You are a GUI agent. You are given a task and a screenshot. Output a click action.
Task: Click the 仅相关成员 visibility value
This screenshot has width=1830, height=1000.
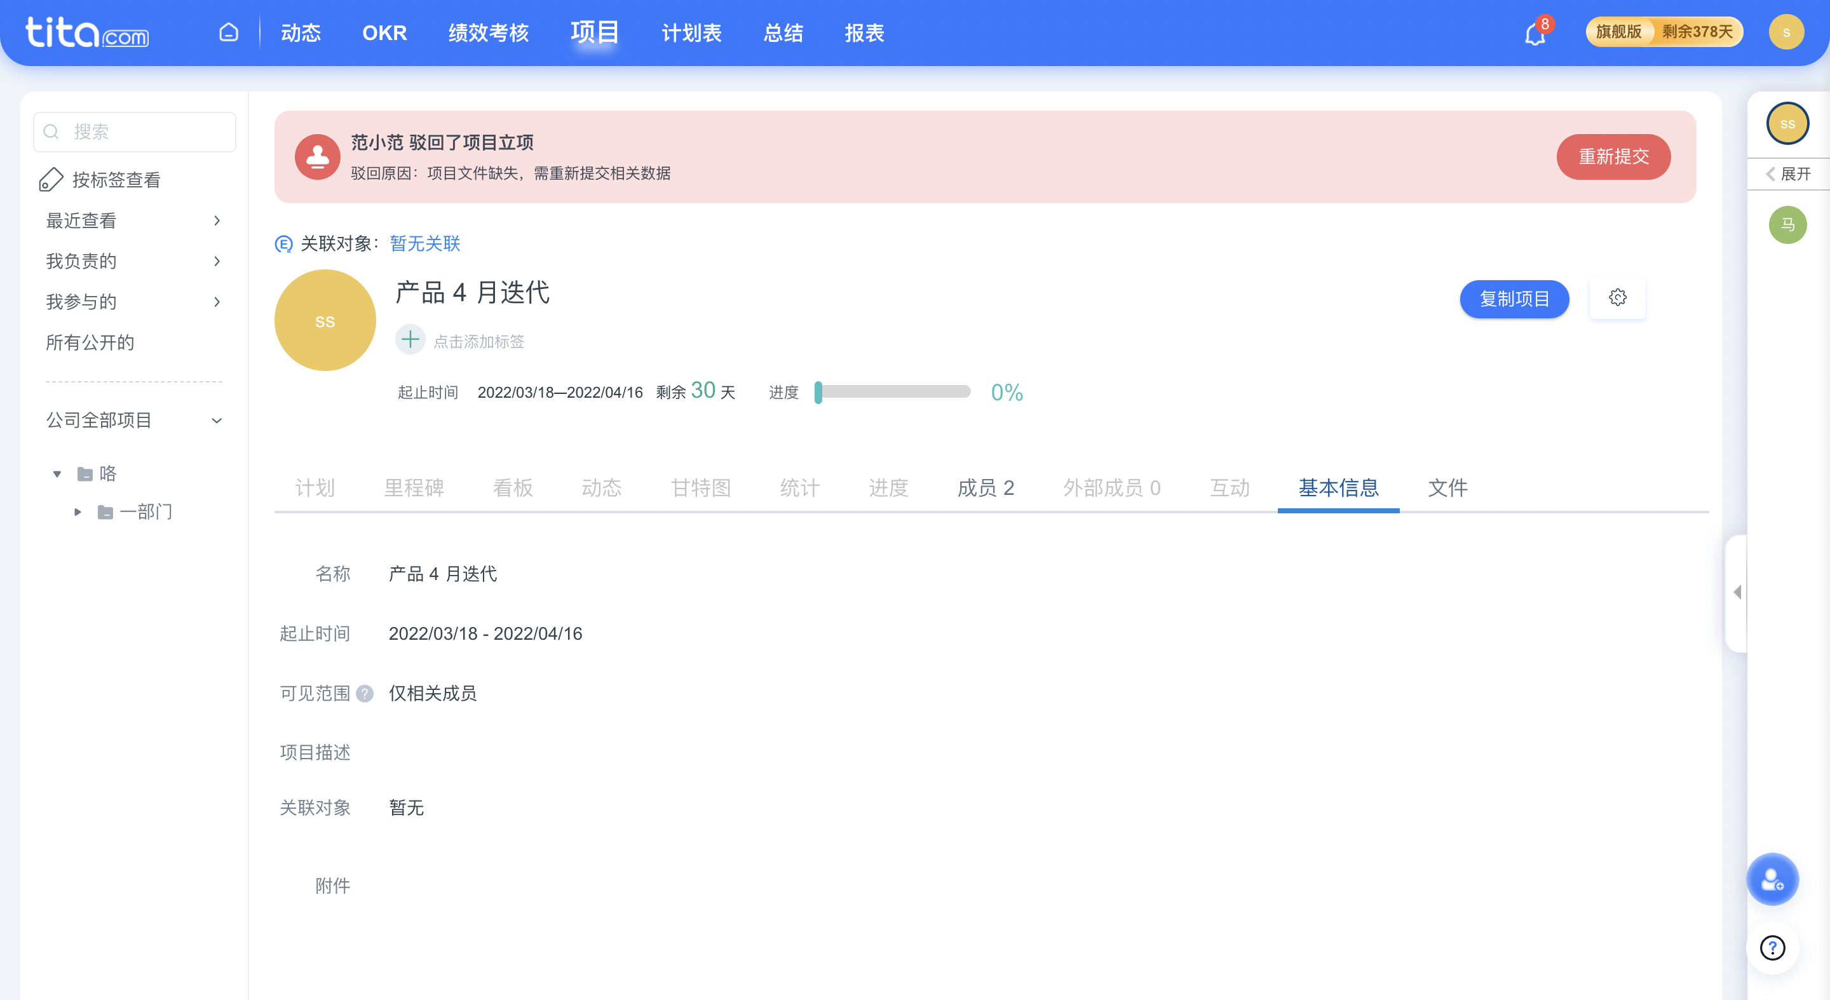point(433,694)
